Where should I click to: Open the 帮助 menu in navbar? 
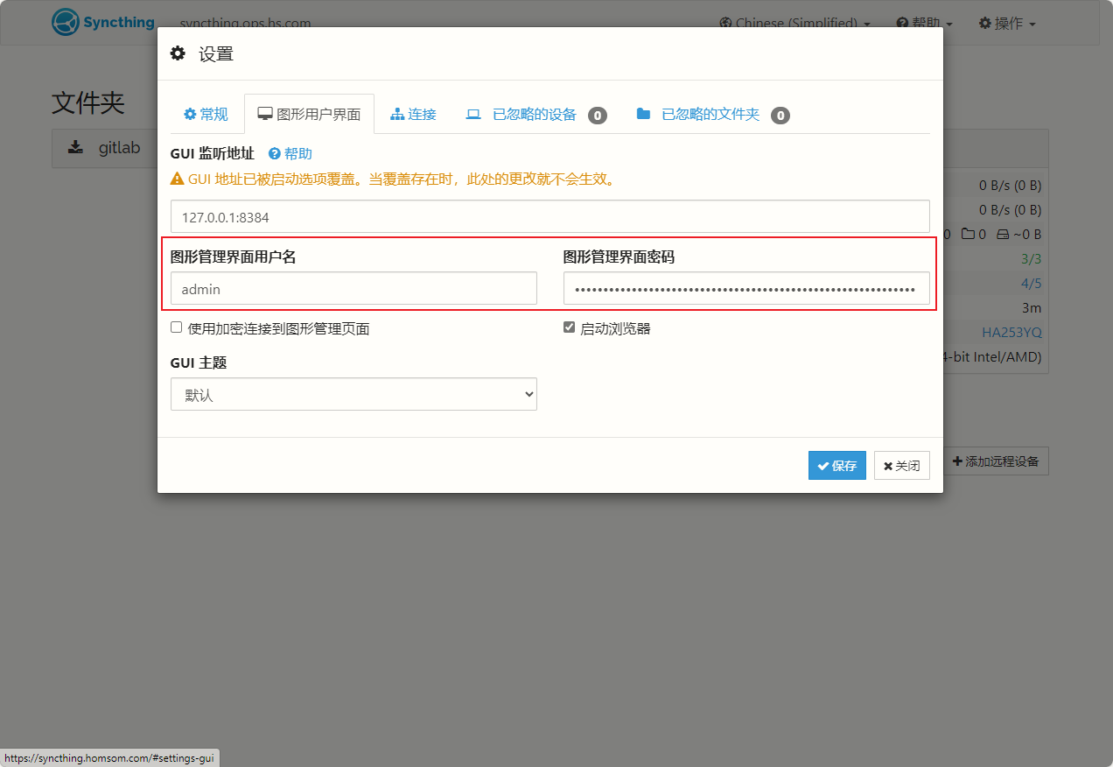click(x=924, y=23)
